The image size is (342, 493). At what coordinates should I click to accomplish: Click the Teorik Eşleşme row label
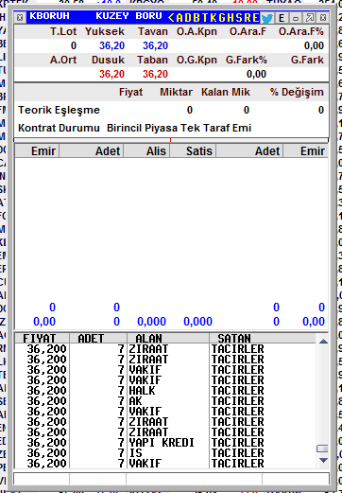[x=59, y=110]
